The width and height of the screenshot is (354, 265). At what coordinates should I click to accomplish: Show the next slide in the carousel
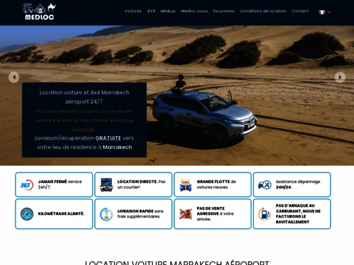tap(340, 77)
